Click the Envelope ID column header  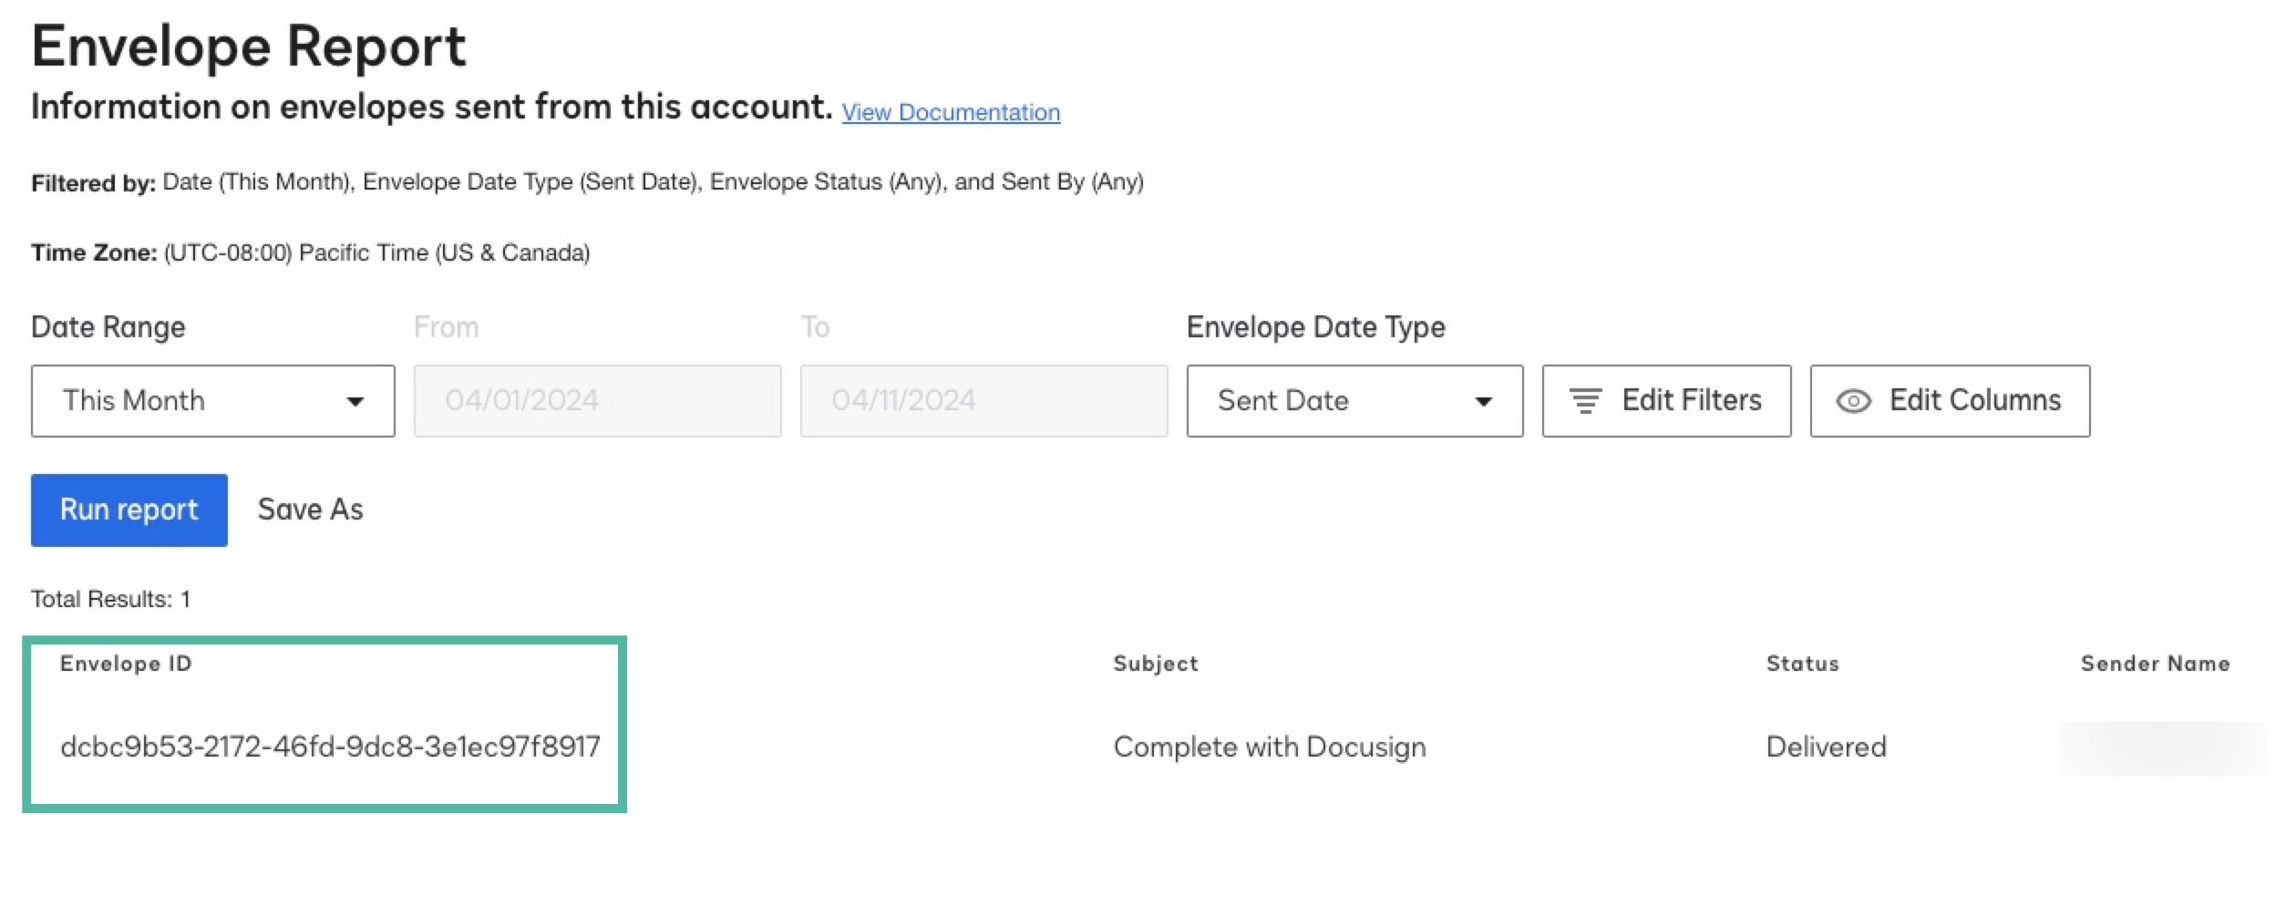click(127, 664)
